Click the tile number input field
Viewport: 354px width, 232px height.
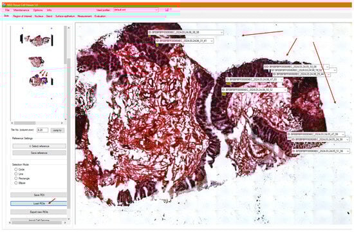(x=42, y=130)
